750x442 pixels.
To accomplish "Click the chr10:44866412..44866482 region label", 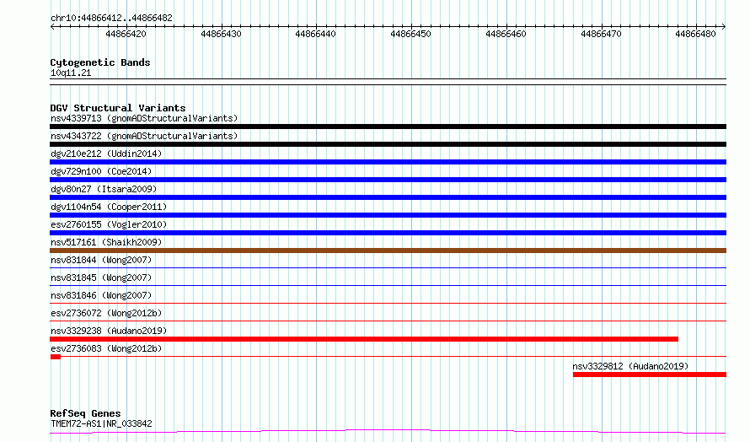I will (111, 19).
